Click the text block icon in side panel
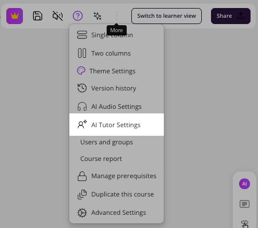Image resolution: width=258 pixels, height=228 pixels. point(244,204)
